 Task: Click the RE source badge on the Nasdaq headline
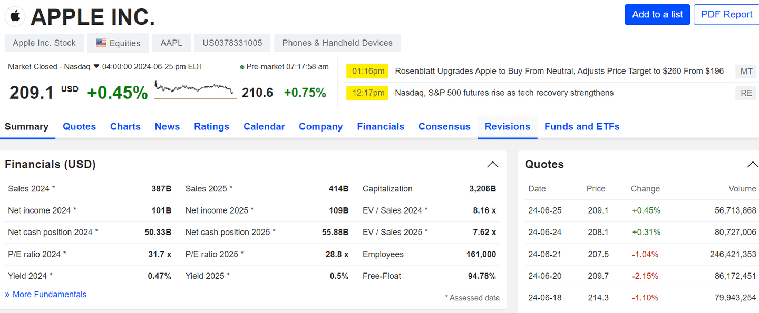(745, 93)
